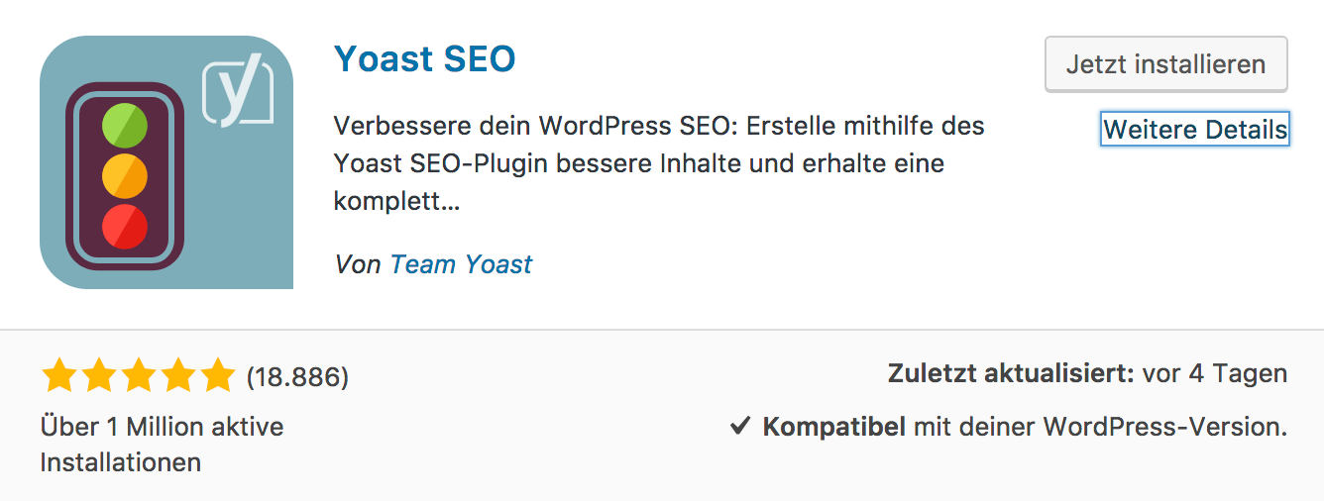Viewport: 1324px width, 501px height.
Task: Click the fifth rating star
Action: [216, 376]
